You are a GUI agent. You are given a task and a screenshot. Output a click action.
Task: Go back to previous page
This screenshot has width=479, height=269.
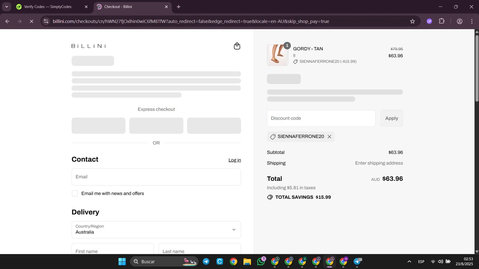[7, 21]
